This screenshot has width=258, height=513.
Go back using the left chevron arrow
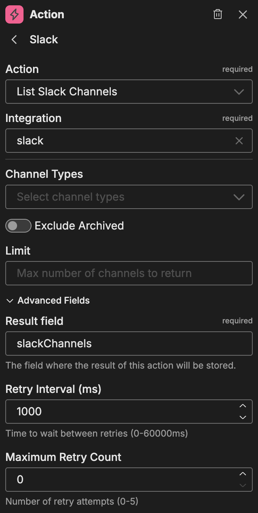pos(14,39)
